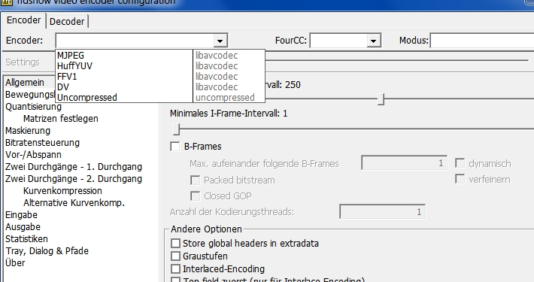Click the maximum I-Frame interval slider thumb
This screenshot has width=534, height=282.
381,99
